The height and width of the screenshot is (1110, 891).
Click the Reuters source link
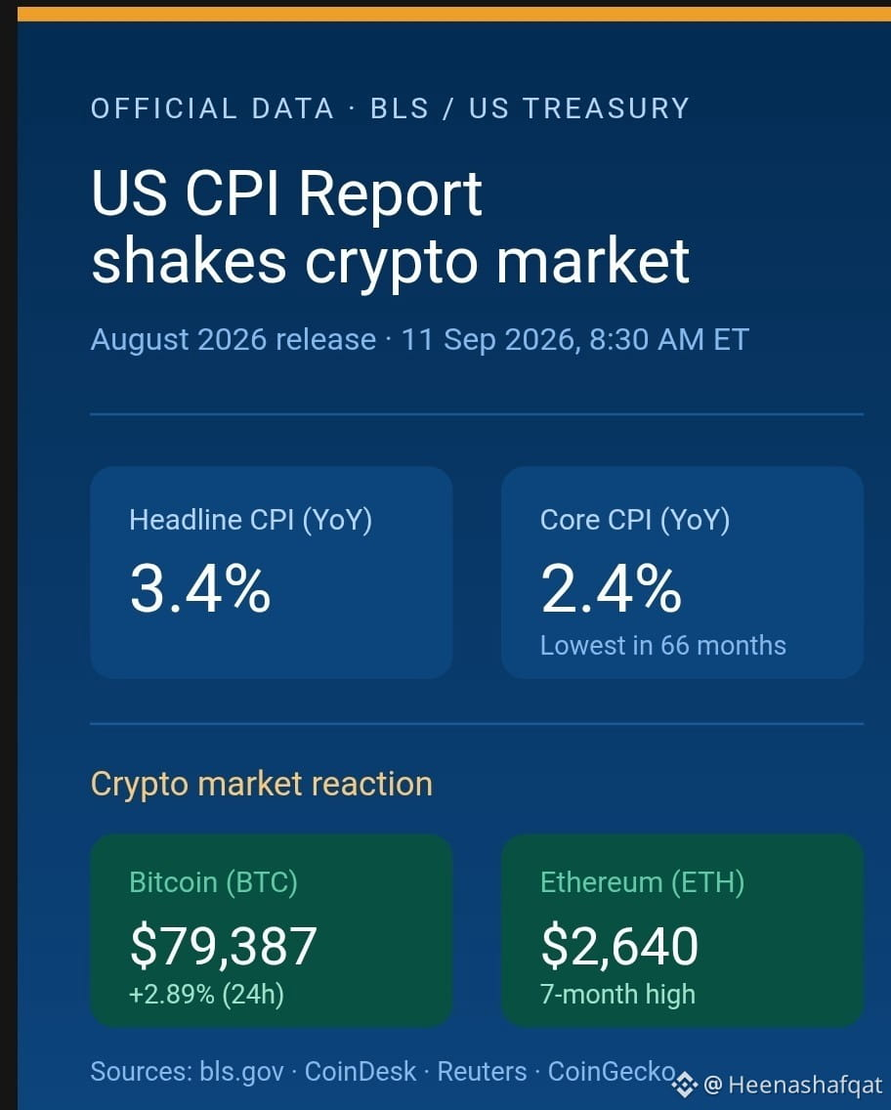(x=482, y=1071)
